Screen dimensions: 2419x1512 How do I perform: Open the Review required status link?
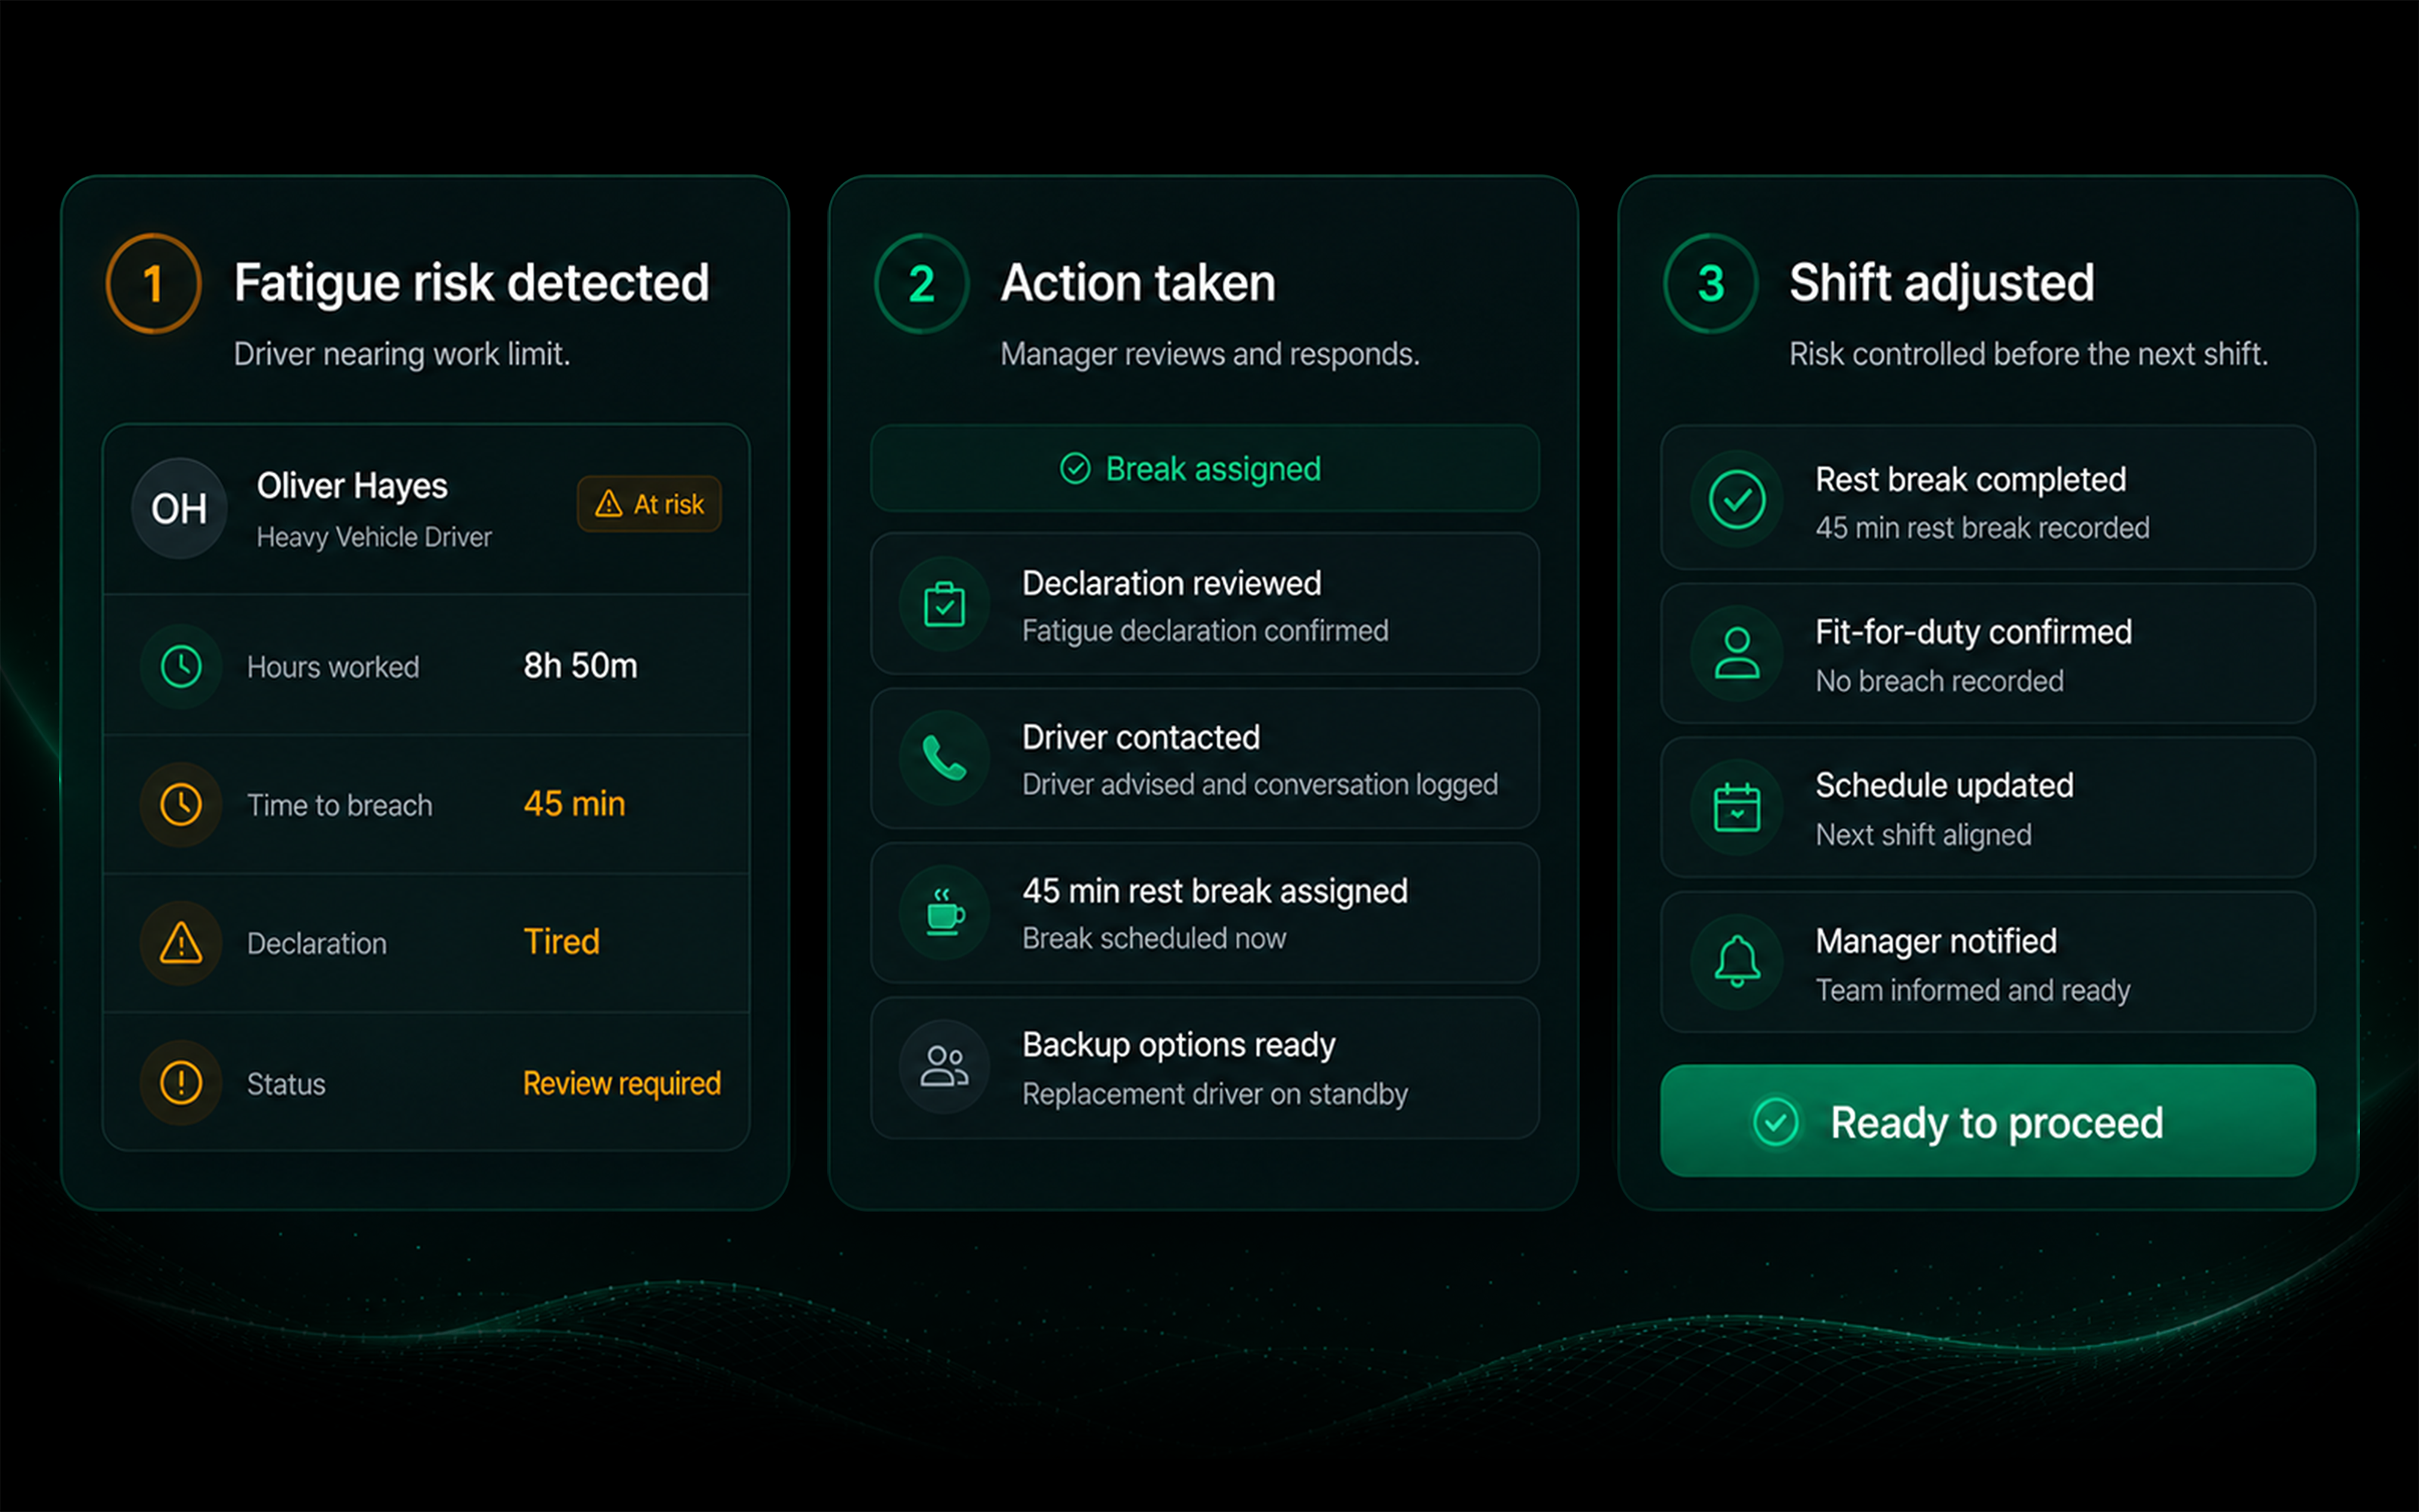tap(621, 1083)
